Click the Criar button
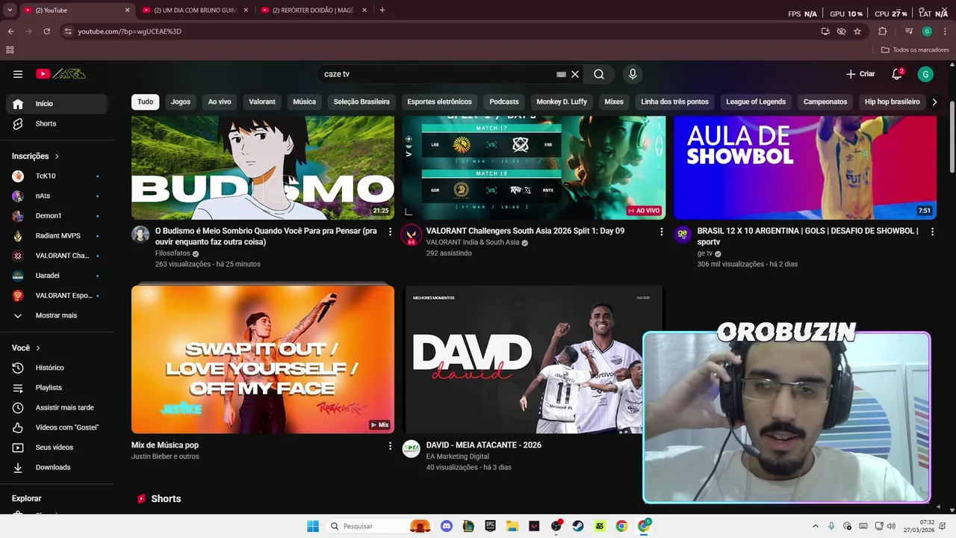Viewport: 956px width, 538px height. [x=860, y=74]
